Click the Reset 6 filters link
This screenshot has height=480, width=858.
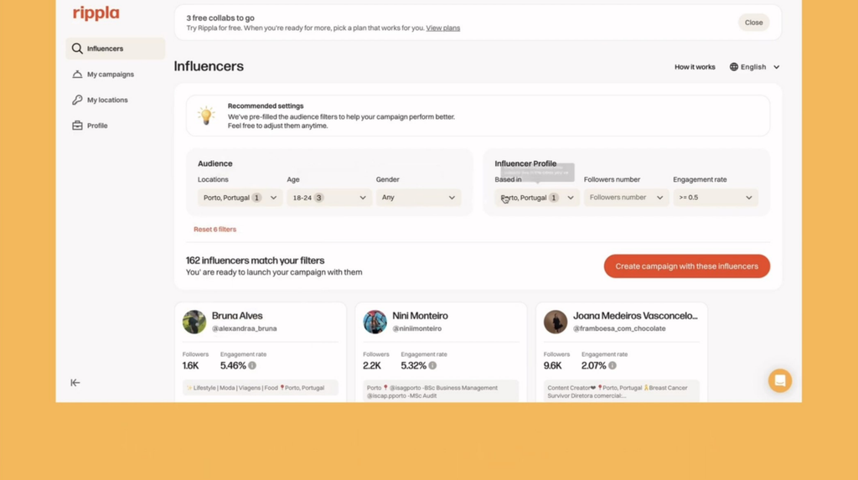click(x=215, y=230)
